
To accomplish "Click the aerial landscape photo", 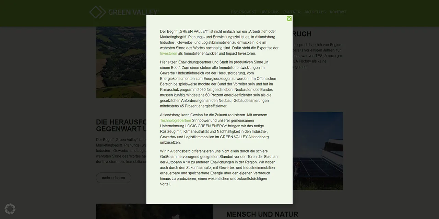I will tap(121, 62).
